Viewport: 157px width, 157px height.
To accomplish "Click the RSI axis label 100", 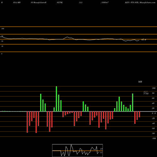I will (x=3, y=29).
